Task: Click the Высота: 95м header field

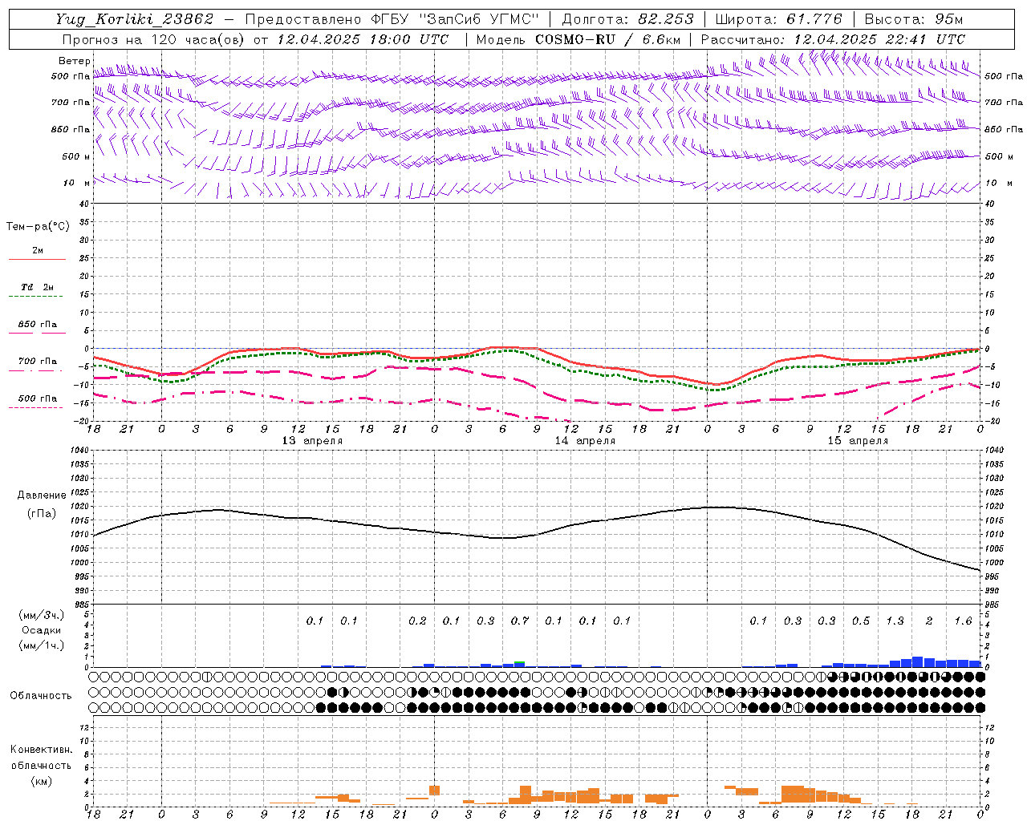Action: click(914, 19)
